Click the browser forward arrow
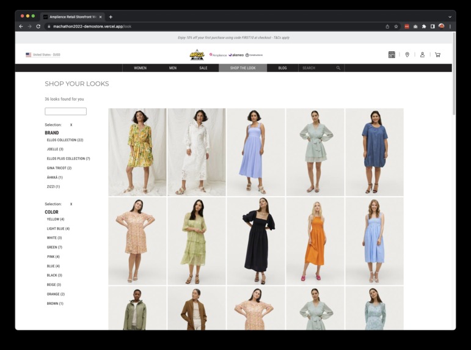Screen dimensions: 471x350 coord(29,26)
